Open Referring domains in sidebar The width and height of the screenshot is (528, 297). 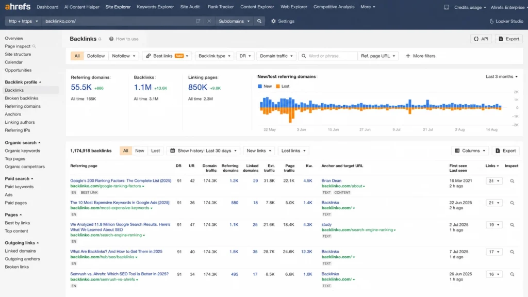tap(23, 106)
